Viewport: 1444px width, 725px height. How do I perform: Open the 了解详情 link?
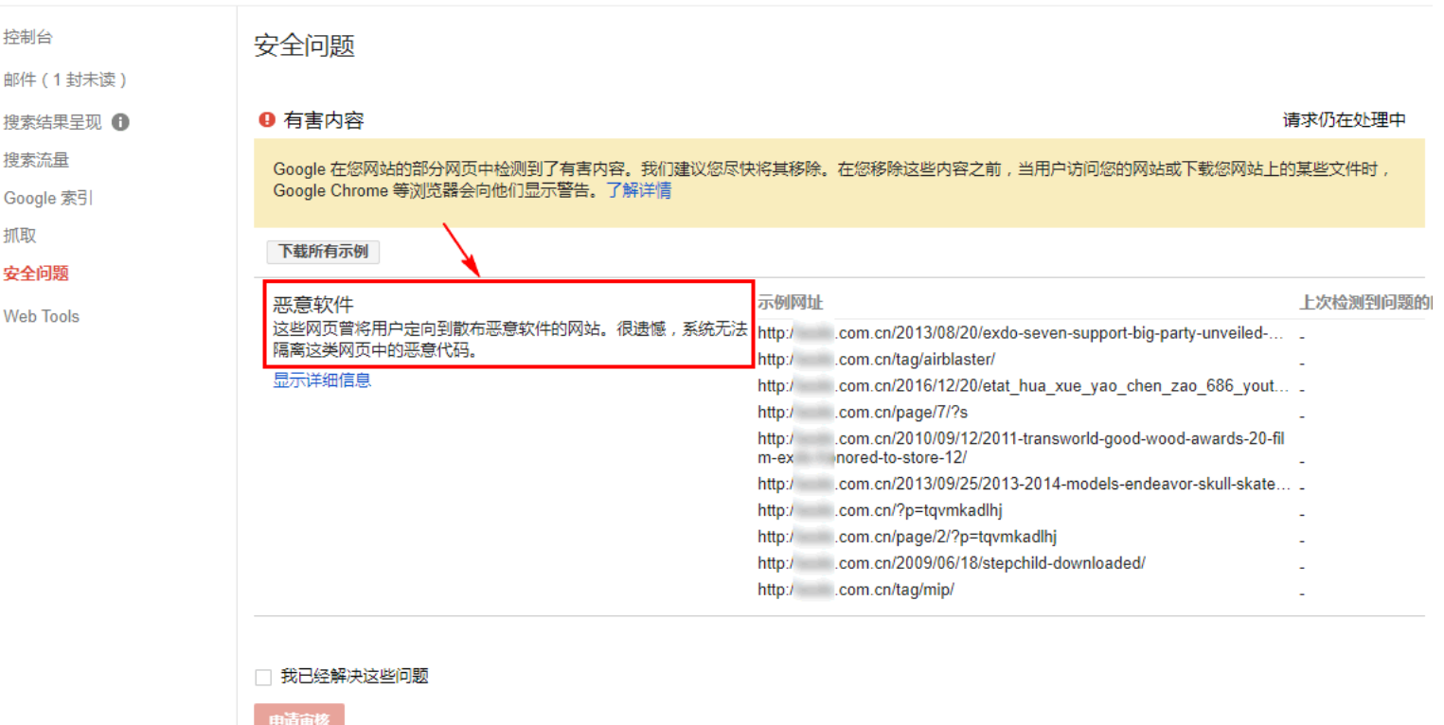coord(639,191)
